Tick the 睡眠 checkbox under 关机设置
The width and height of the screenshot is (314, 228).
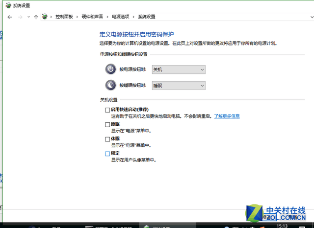[x=107, y=125]
